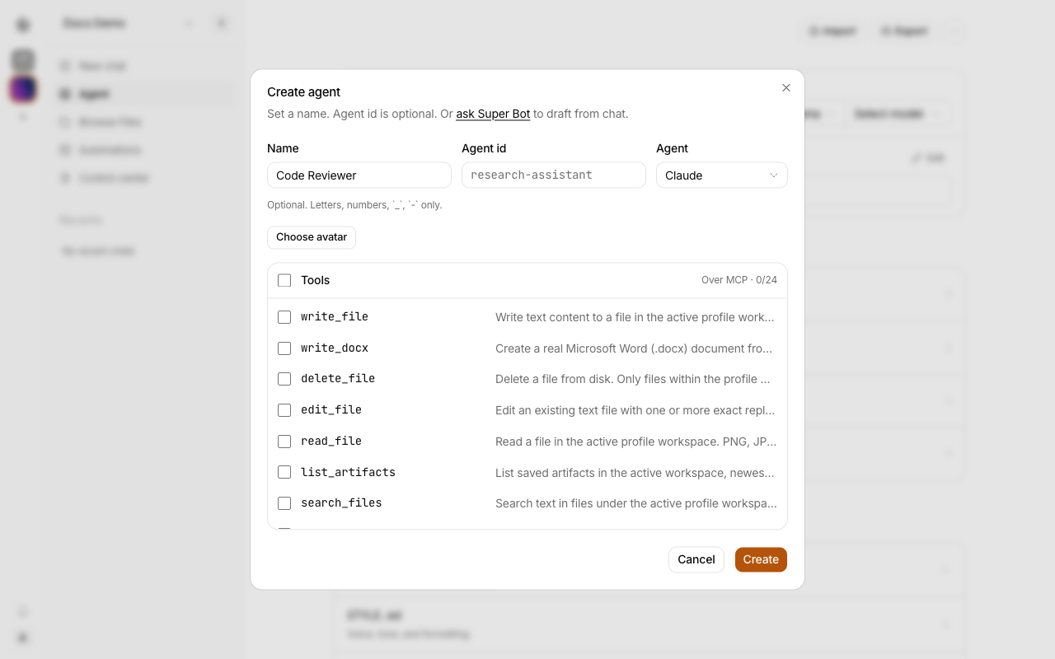Enable the read_file tool checkbox
The width and height of the screenshot is (1055, 659).
pos(284,442)
